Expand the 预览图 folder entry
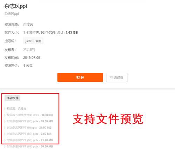175x150 pixels. 15,109
